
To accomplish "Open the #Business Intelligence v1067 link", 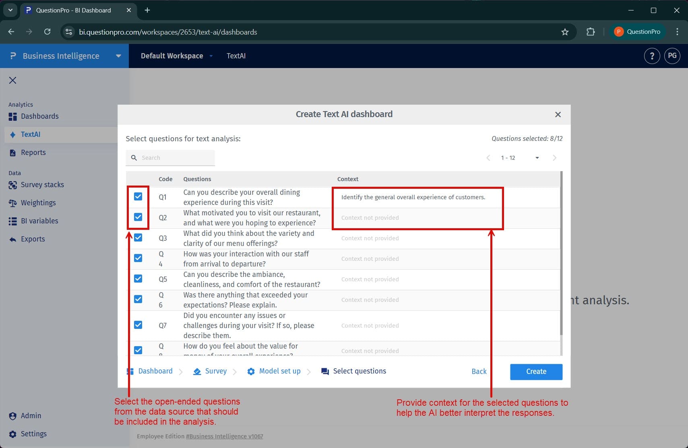I will [x=224, y=437].
